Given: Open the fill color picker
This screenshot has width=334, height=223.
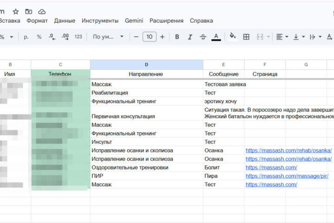Looking at the screenshot, I should pyautogui.click(x=232, y=36).
